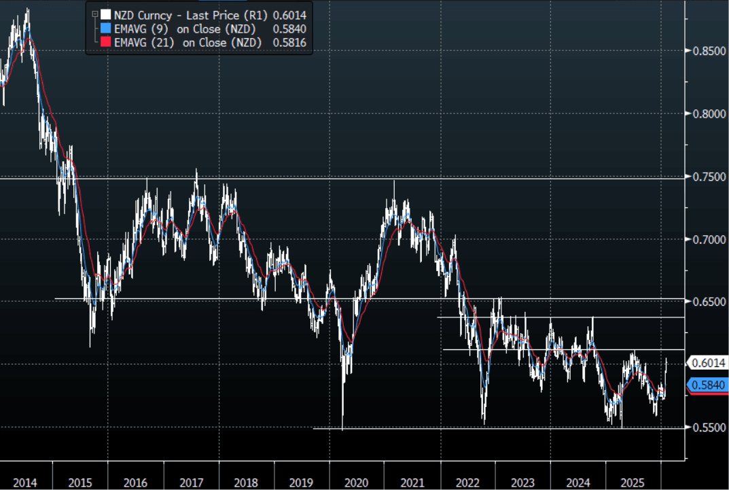
Task: Click the white 0.6014 last price axis tag
Action: coord(708,363)
